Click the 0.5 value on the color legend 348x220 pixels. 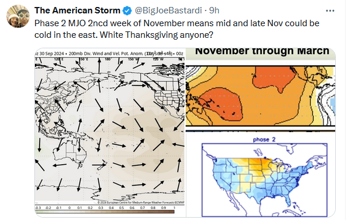[122, 208]
